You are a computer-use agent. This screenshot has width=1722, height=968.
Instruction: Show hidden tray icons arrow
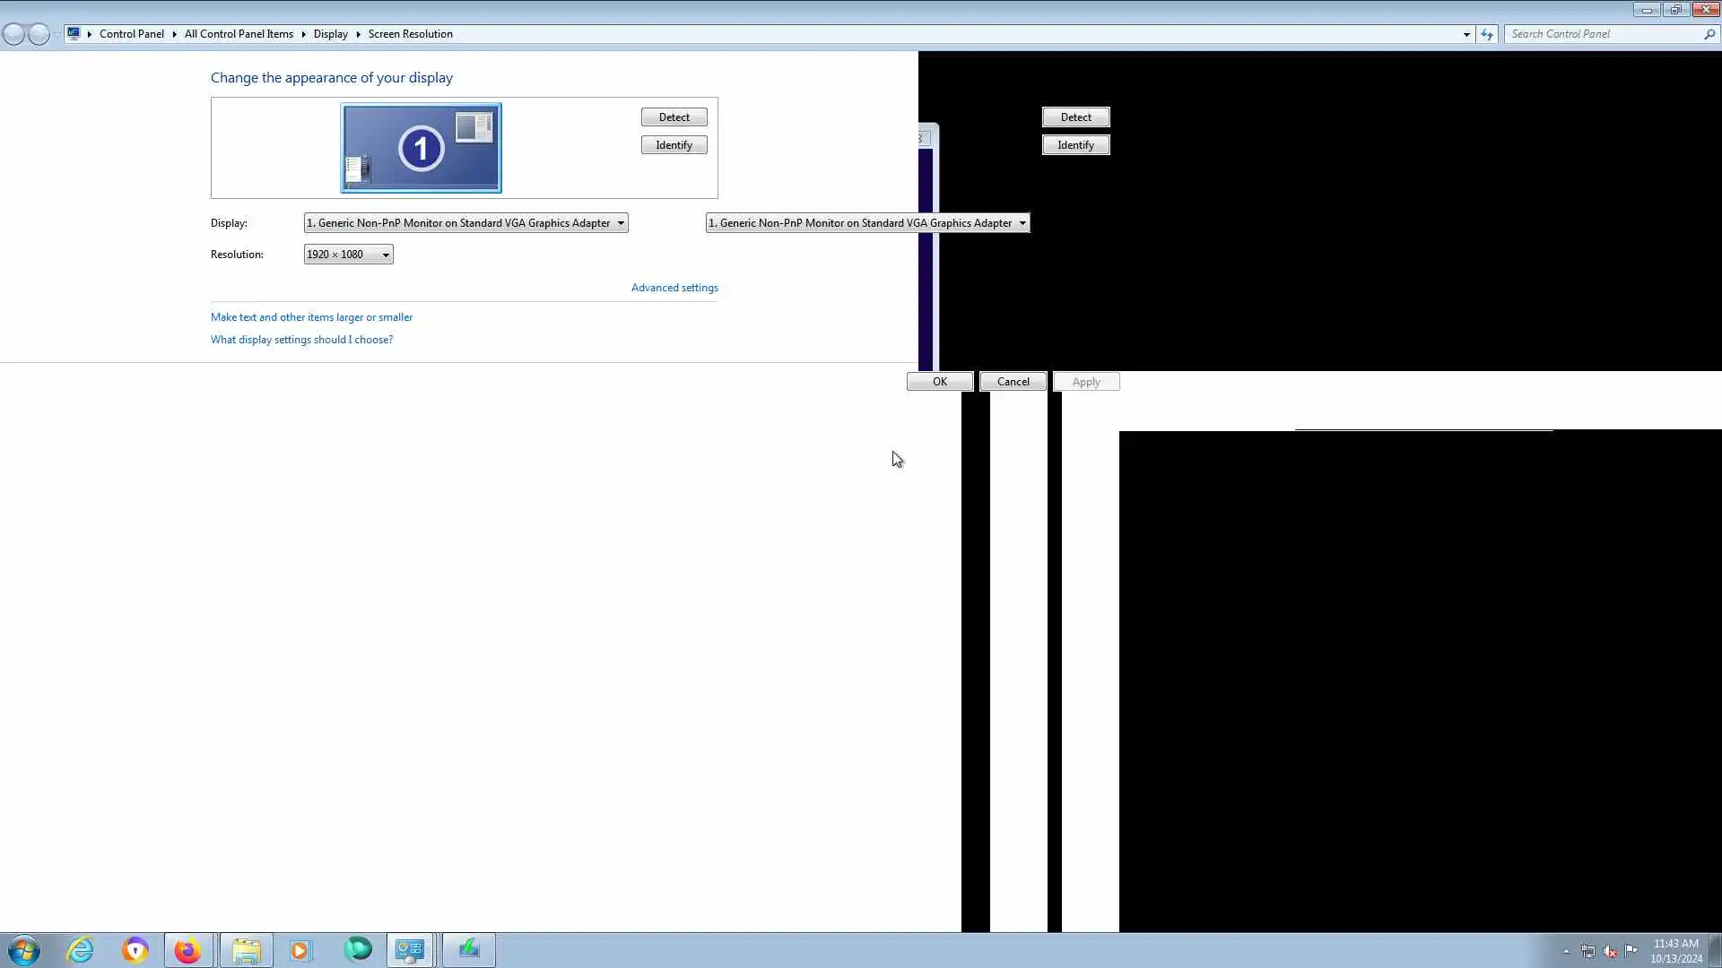1567,951
